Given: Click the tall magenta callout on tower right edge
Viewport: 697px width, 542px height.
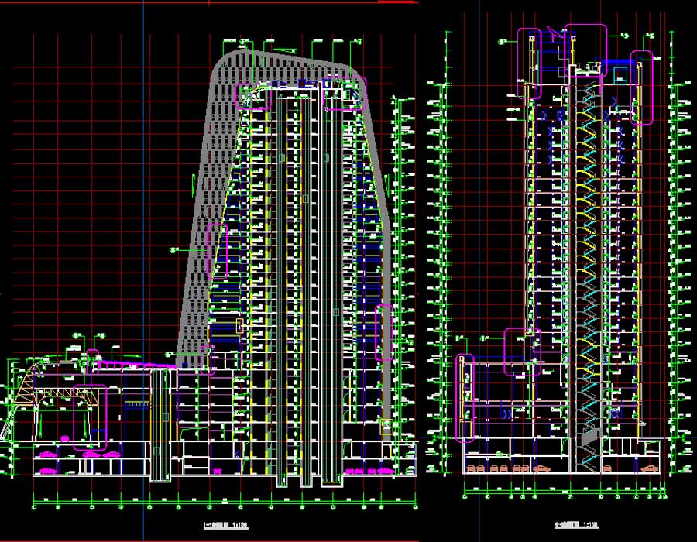Looking at the screenshot, I should (384, 332).
